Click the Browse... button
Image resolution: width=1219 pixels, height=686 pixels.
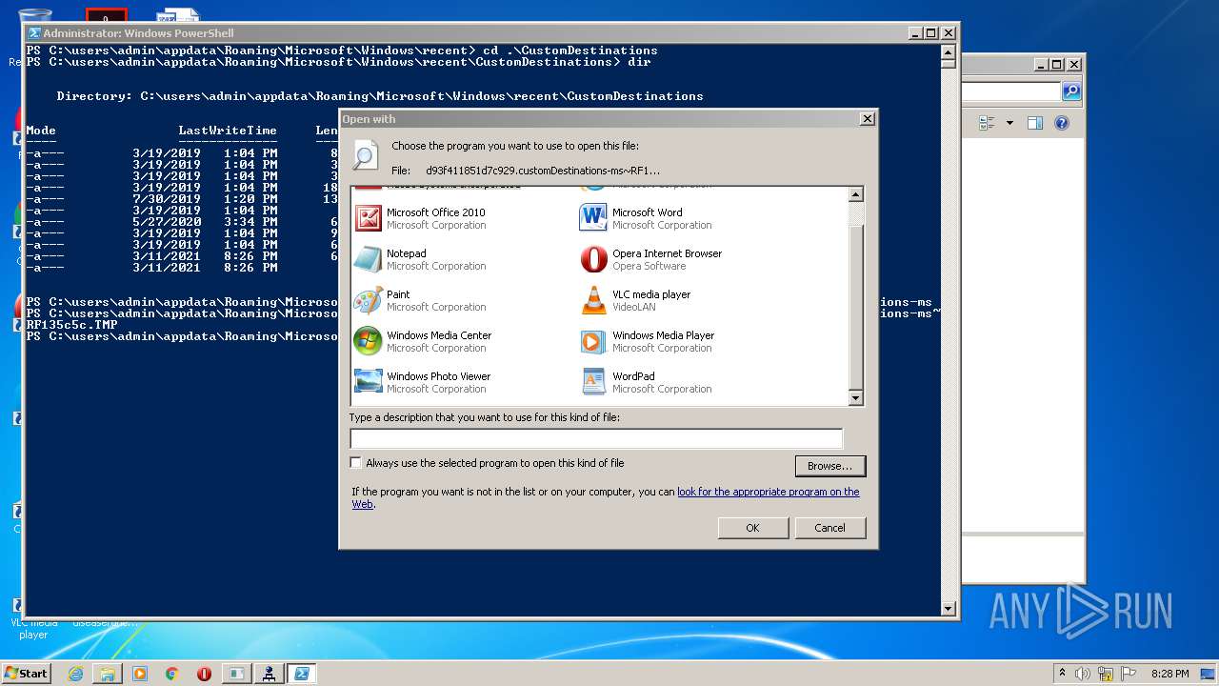point(830,466)
